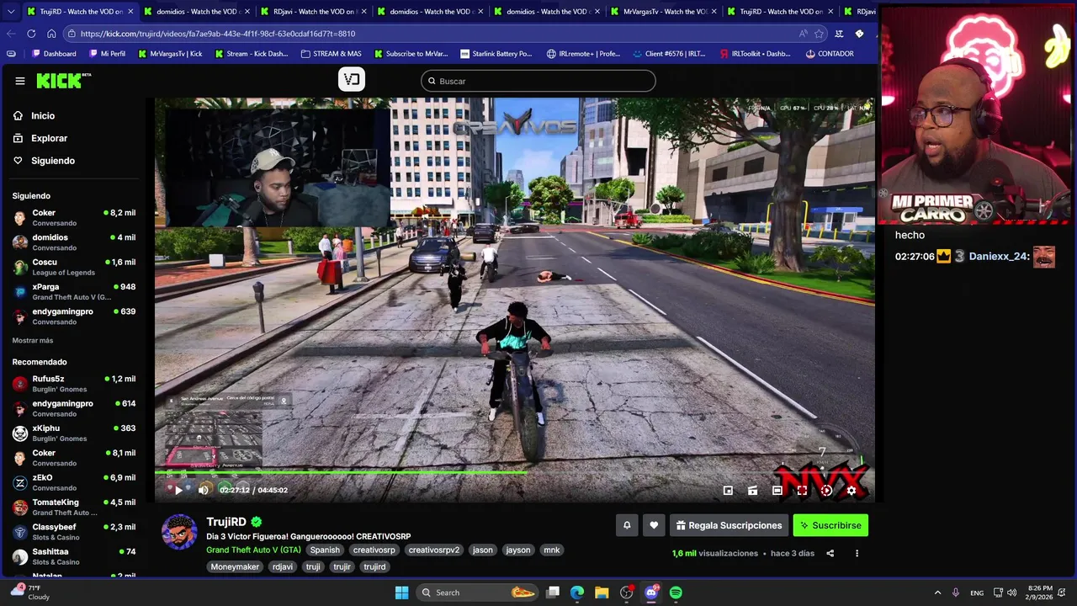
Task: Open the TrujiRD channel name link
Action: (226, 522)
